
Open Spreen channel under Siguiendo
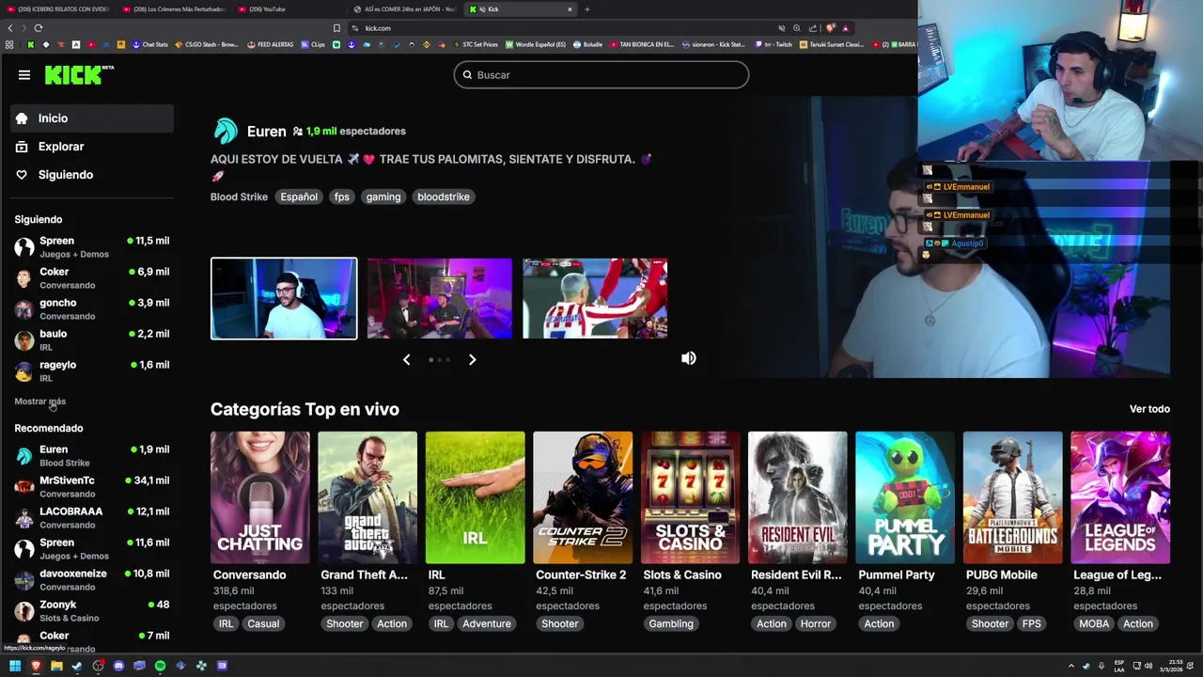point(92,246)
